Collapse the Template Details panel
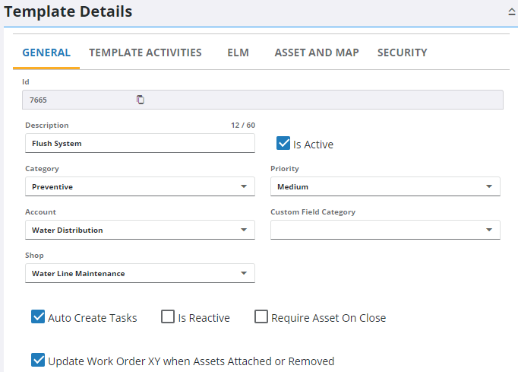Viewport: 518px width, 372px height. coord(511,12)
